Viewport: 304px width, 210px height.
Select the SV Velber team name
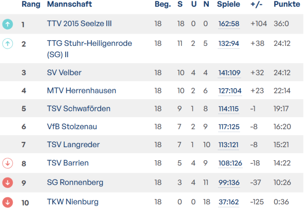[x=64, y=72]
